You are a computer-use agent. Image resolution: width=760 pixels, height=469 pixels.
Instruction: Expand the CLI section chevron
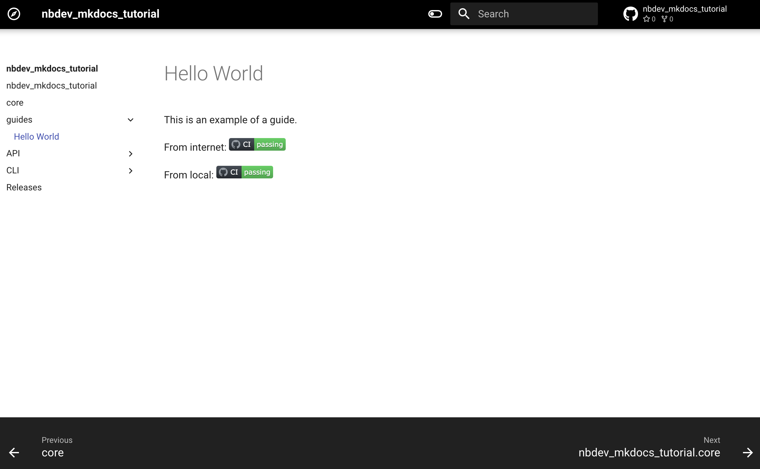(x=131, y=171)
